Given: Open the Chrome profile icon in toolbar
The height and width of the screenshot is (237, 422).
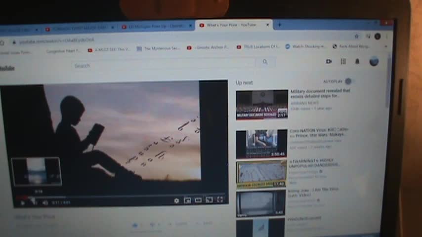Looking at the screenshot, I should pyautogui.click(x=378, y=37).
